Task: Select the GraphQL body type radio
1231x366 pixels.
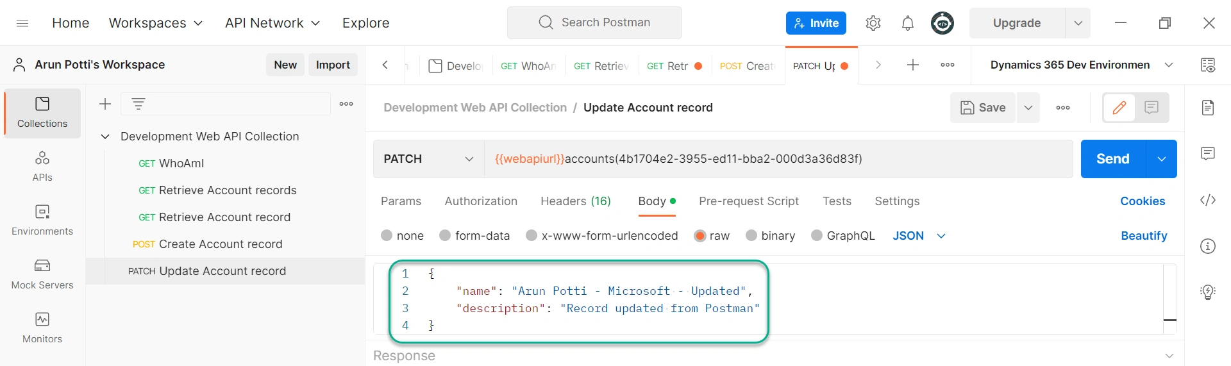Action: [817, 235]
